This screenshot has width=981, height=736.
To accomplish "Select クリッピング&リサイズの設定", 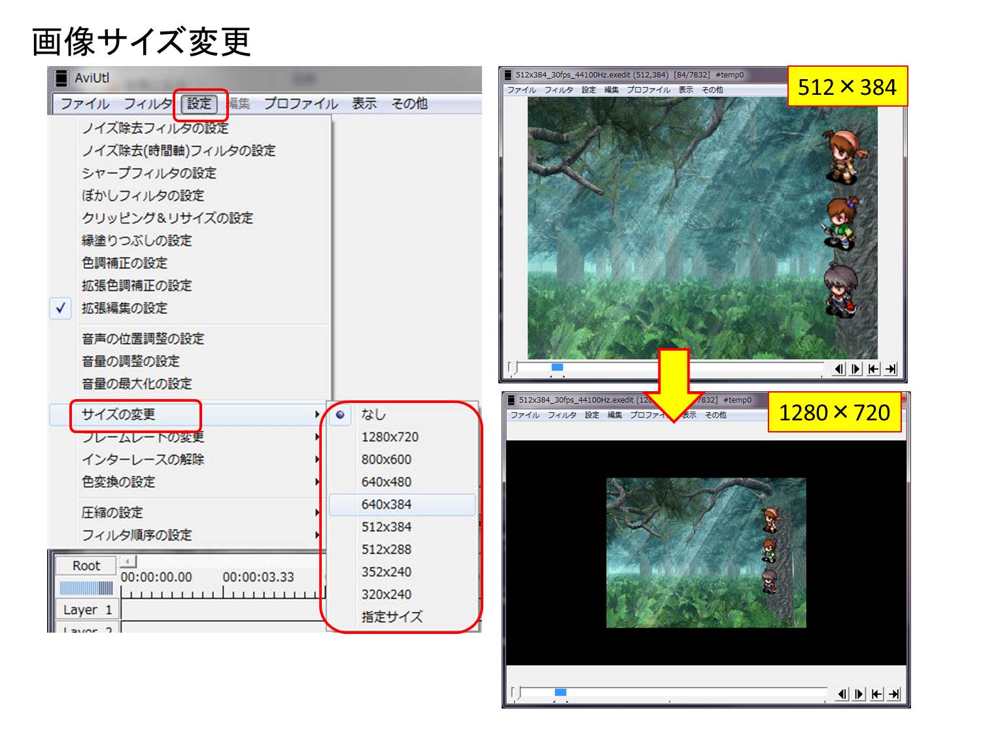I will (167, 218).
